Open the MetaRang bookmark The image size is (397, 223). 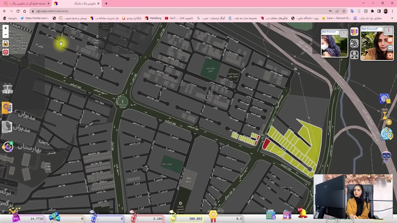coord(153,18)
